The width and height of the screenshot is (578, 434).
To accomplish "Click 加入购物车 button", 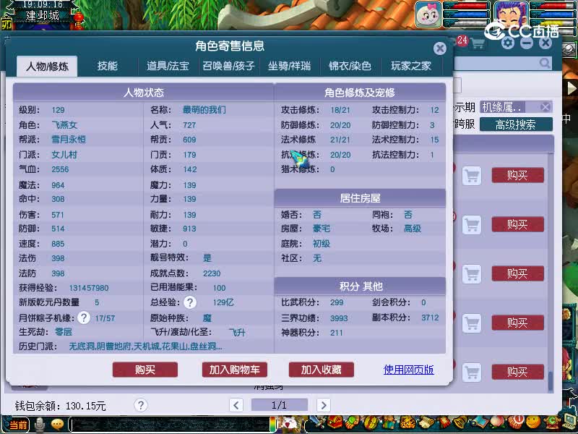I will tap(234, 370).
